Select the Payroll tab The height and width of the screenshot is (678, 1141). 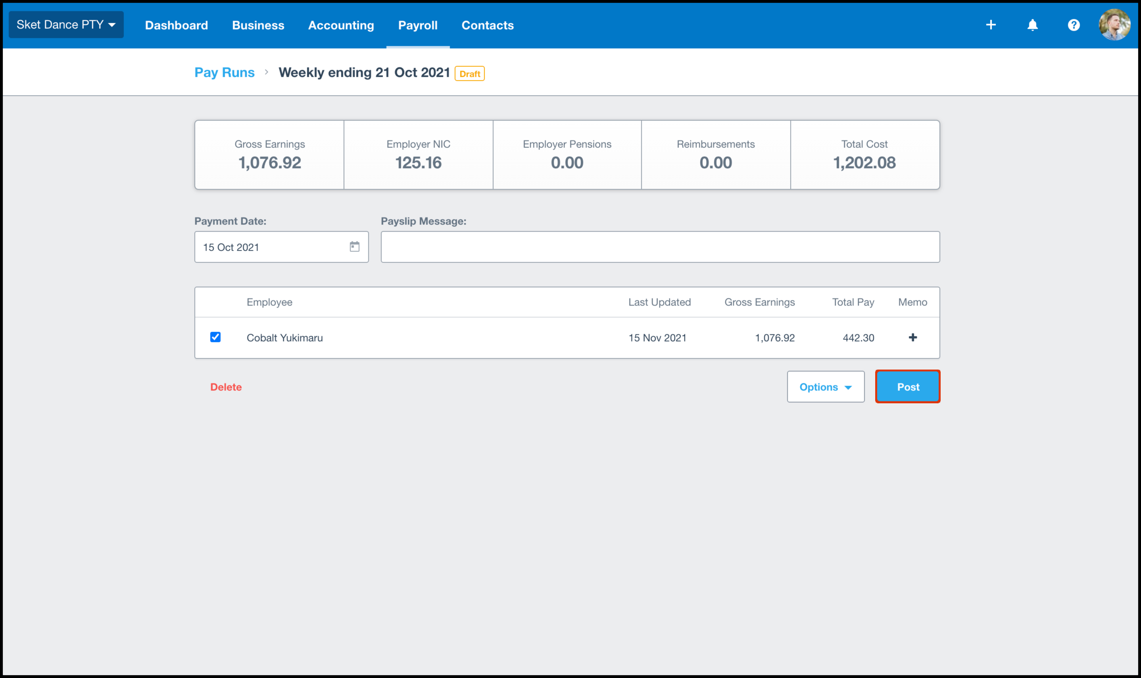[x=417, y=25]
